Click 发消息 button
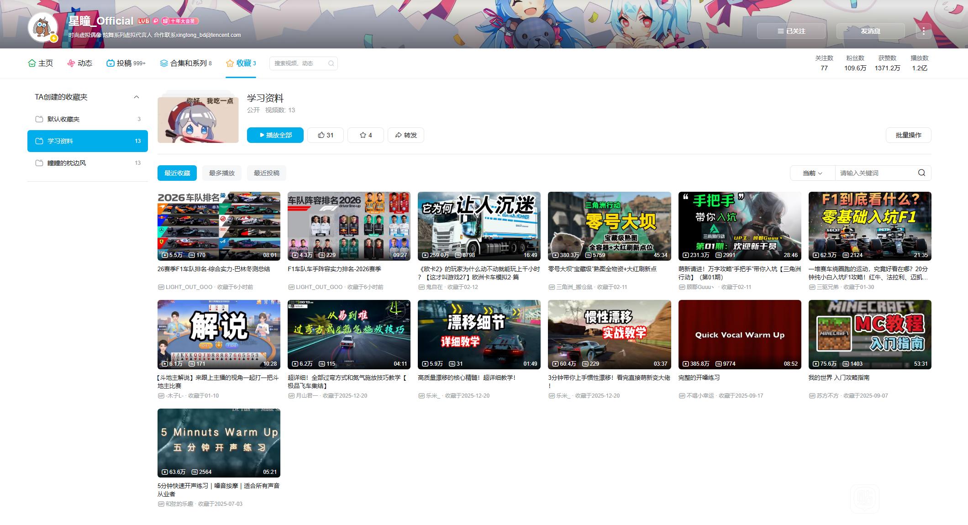Image resolution: width=968 pixels, height=525 pixels. (x=870, y=31)
